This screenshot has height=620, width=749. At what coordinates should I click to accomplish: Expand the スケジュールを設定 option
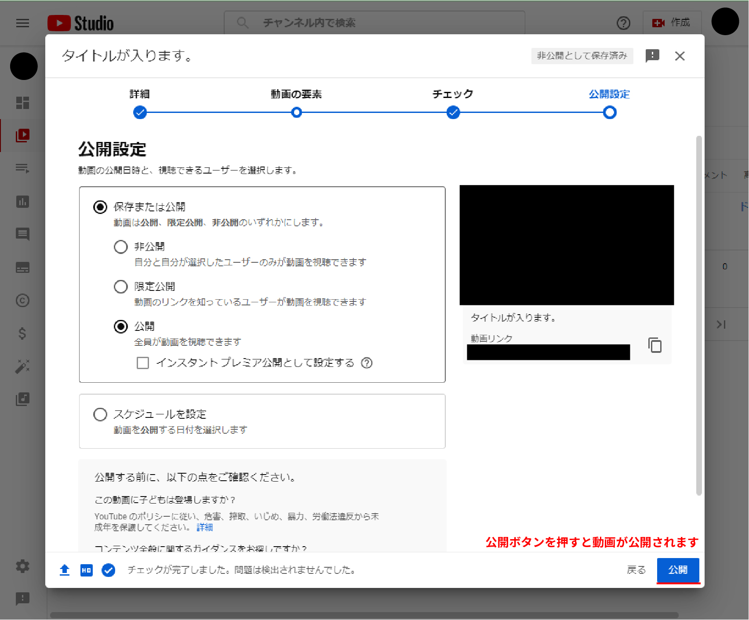101,414
